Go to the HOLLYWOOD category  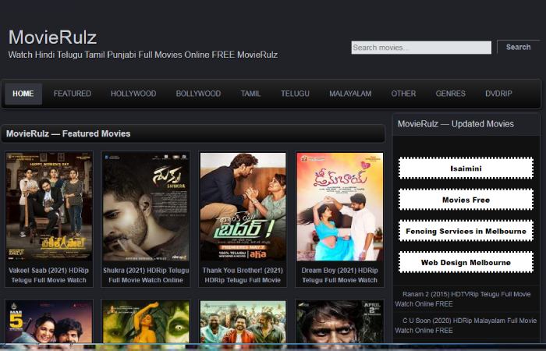pyautogui.click(x=133, y=94)
